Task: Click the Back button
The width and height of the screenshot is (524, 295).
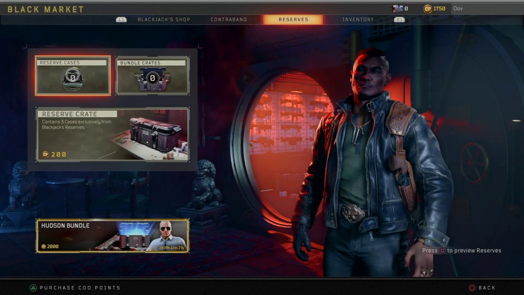Action: point(487,288)
